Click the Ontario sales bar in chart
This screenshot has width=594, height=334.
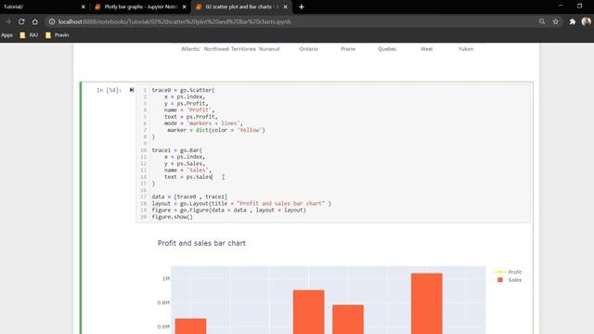click(x=308, y=312)
